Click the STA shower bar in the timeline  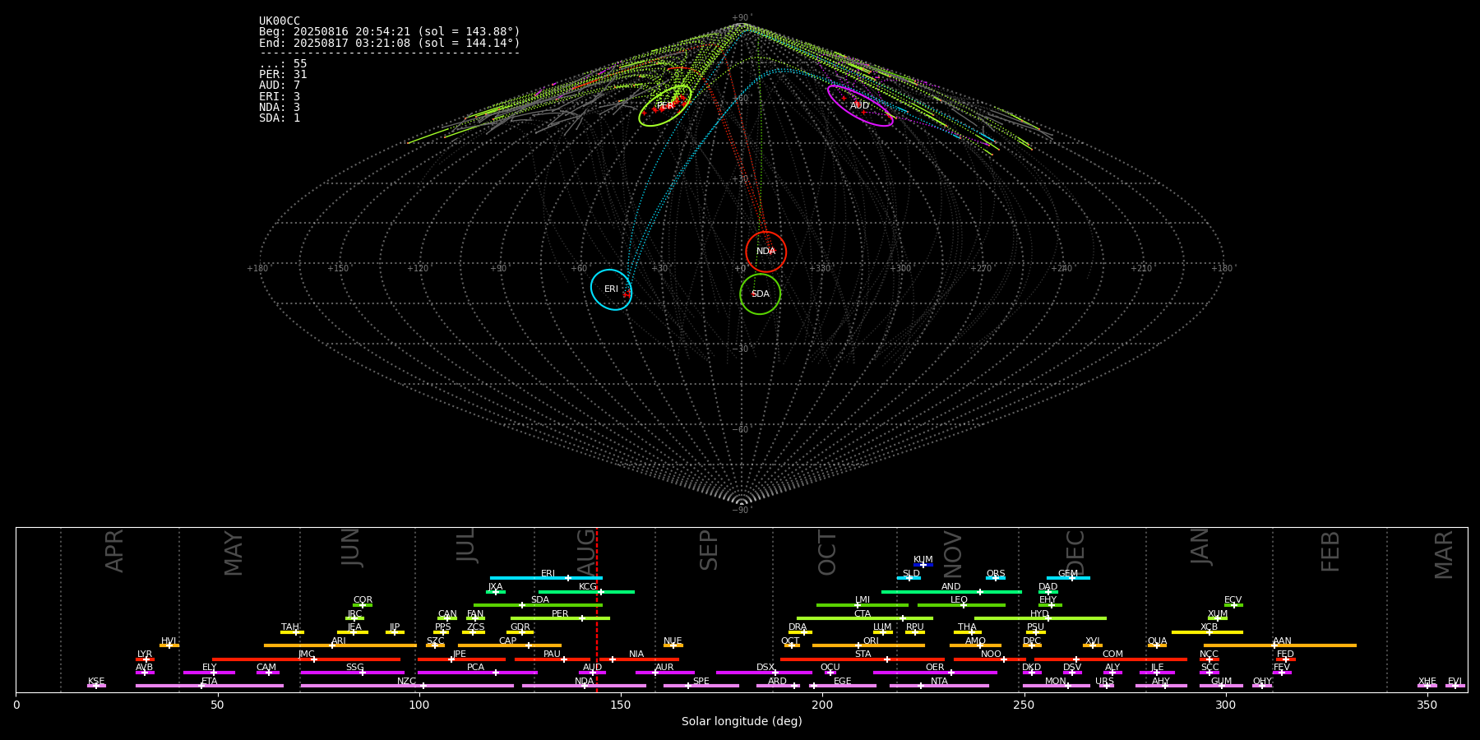point(863,659)
